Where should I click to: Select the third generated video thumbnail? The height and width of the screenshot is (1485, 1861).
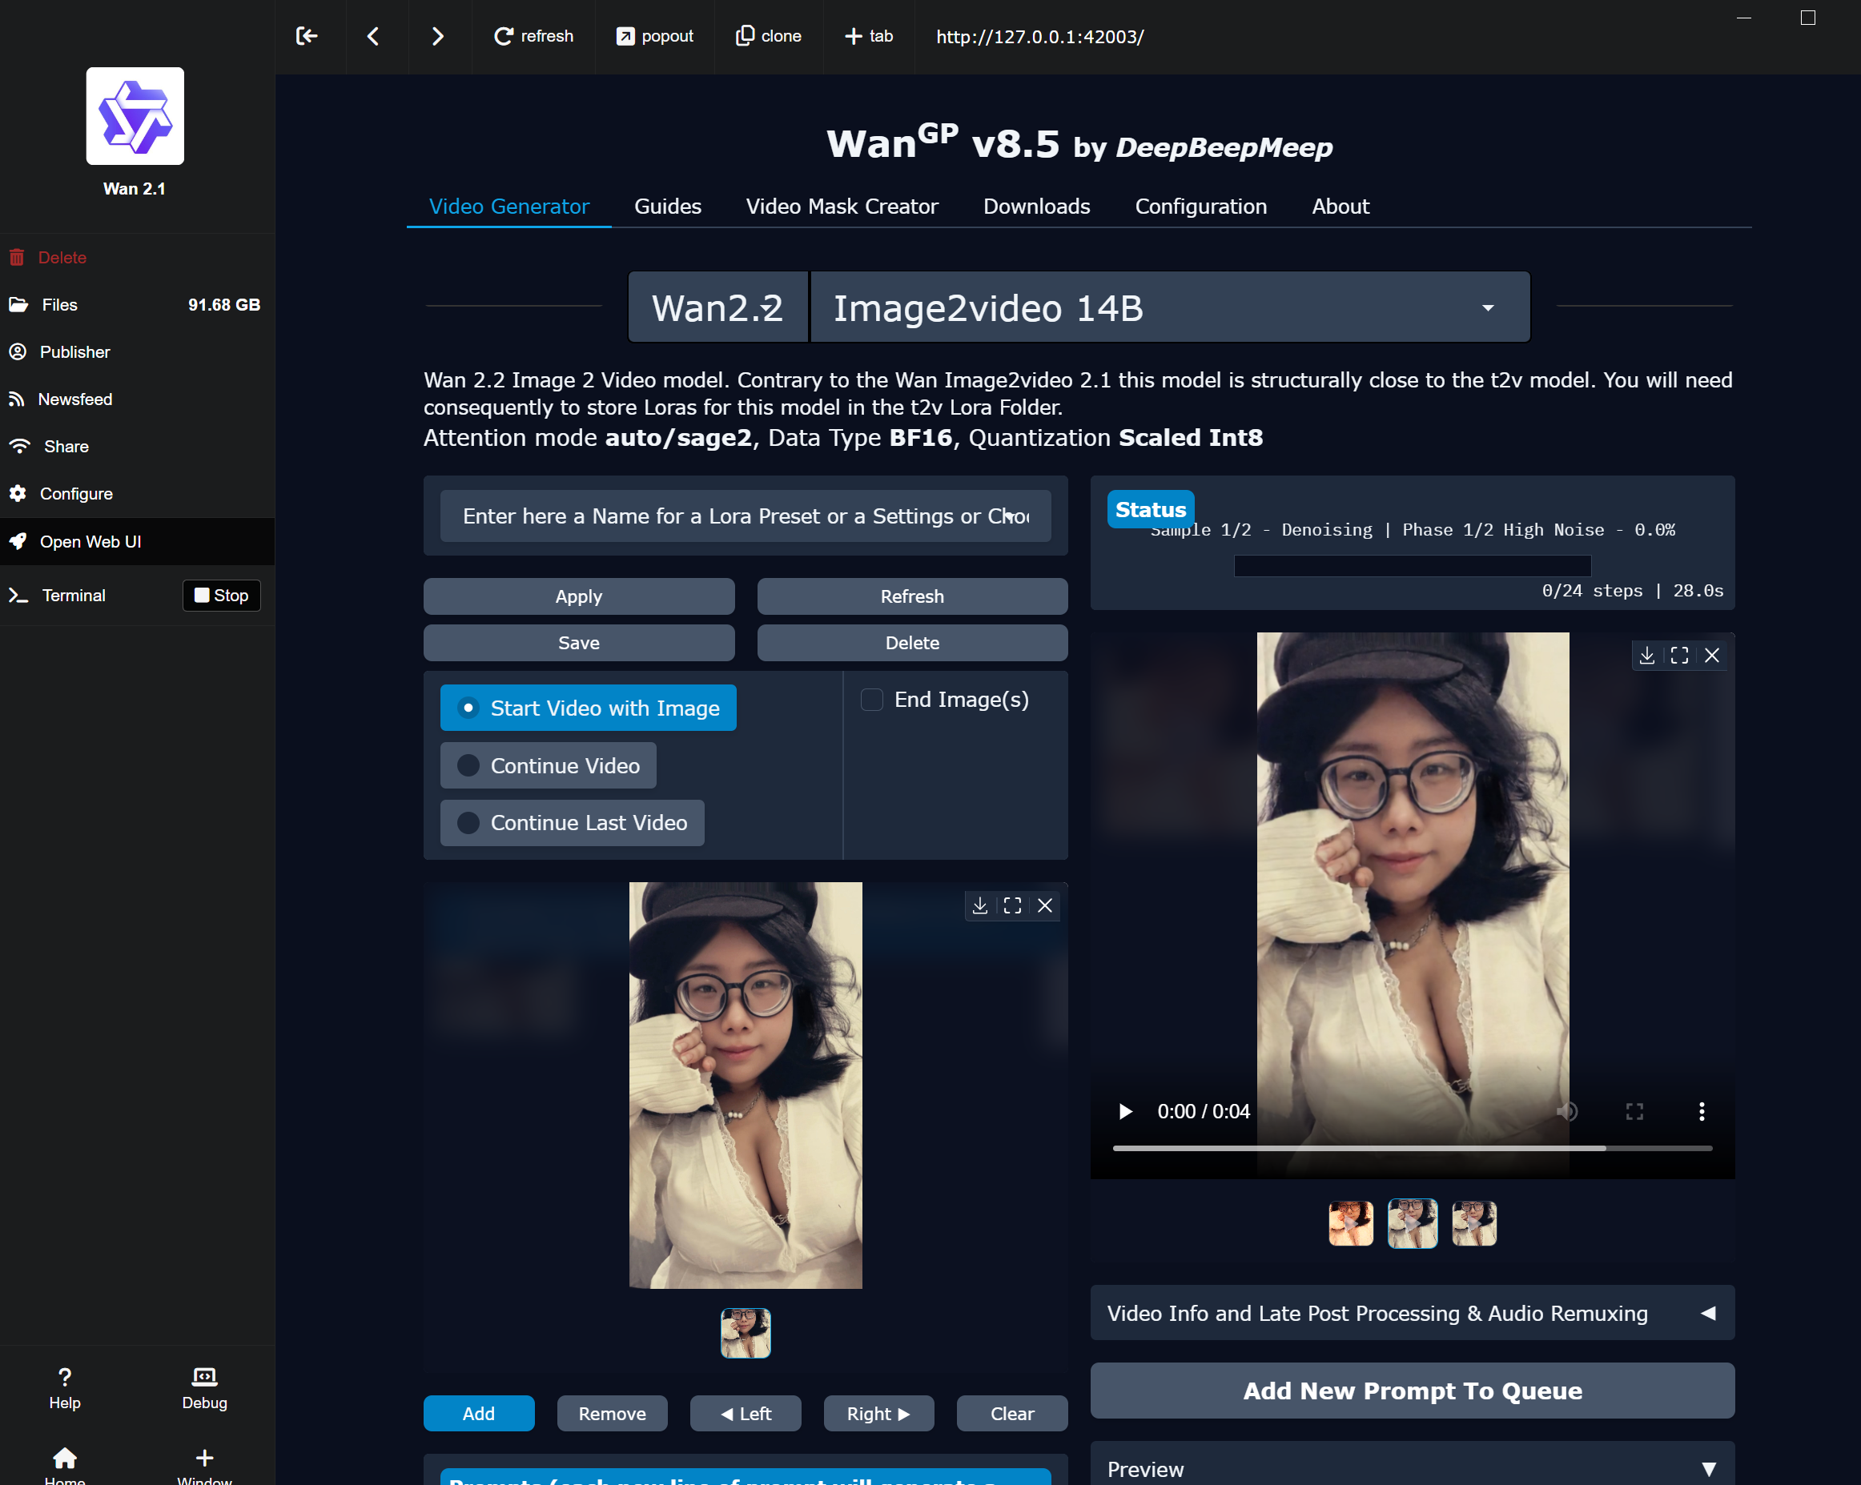(x=1474, y=1223)
